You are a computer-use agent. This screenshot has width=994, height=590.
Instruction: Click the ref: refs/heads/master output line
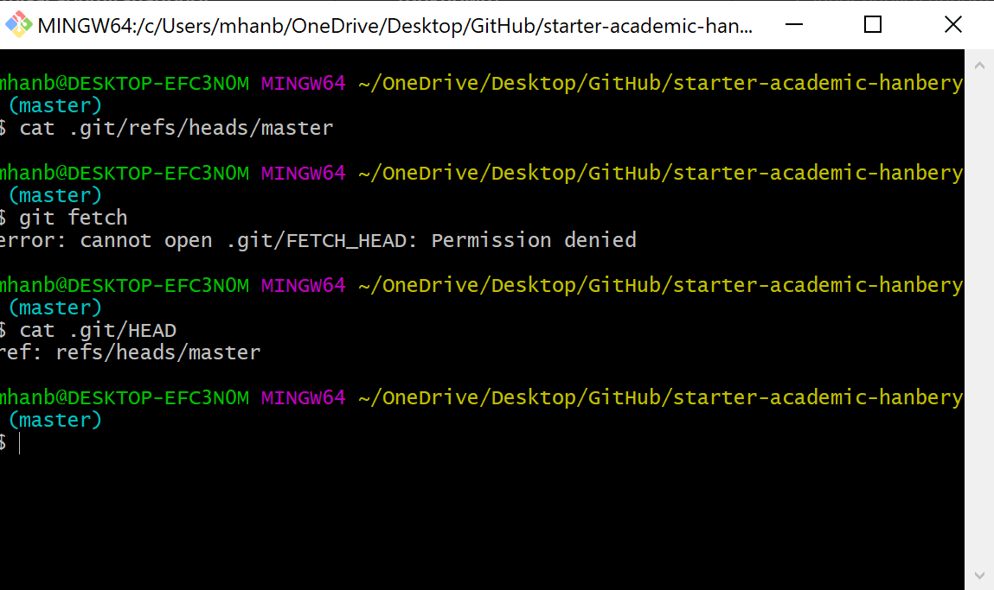pyautogui.click(x=130, y=352)
